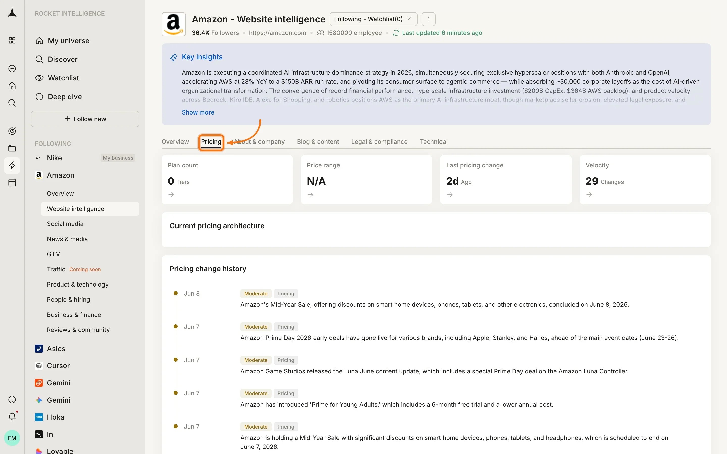This screenshot has height=454, width=727.
Task: Collapse the Amazon entry in Following
Action: (61, 175)
